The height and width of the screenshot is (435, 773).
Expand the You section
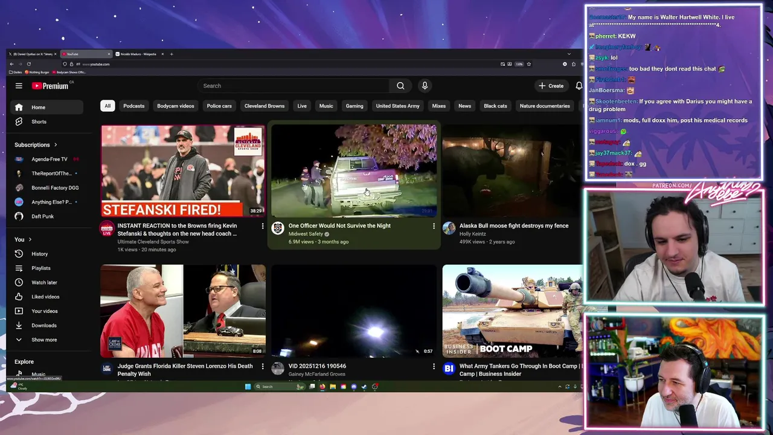point(23,239)
